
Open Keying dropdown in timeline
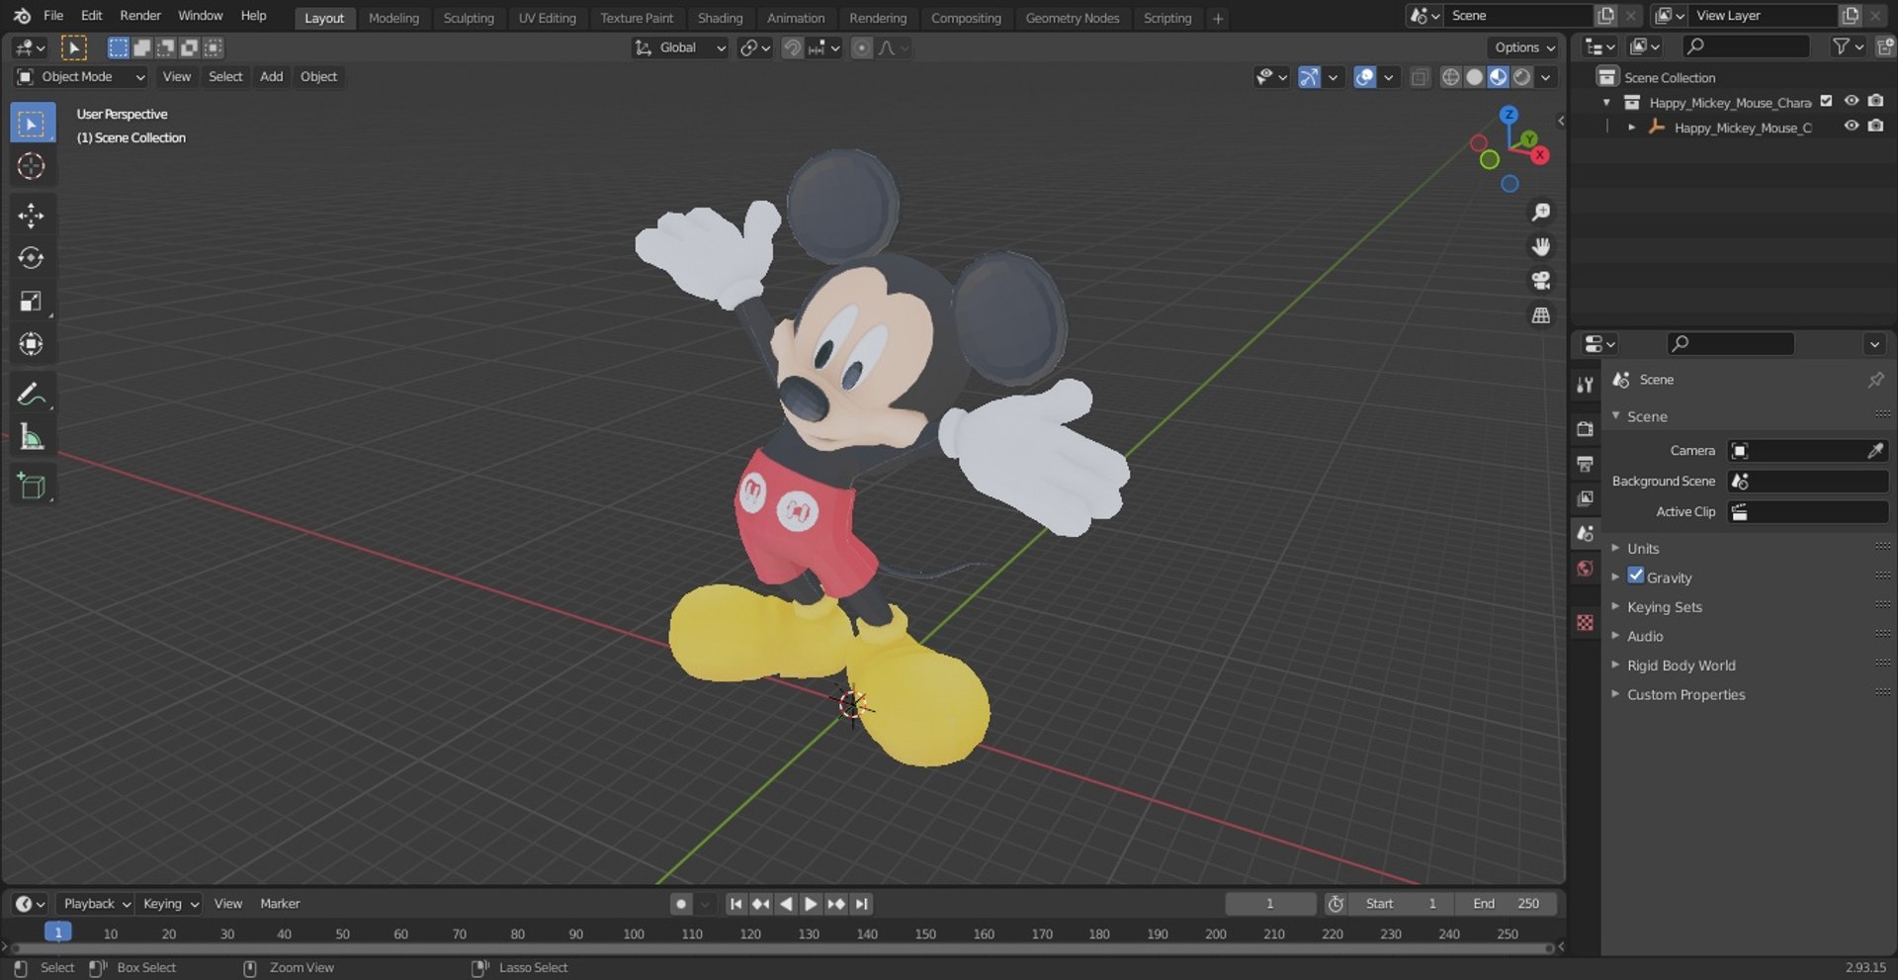tap(169, 904)
